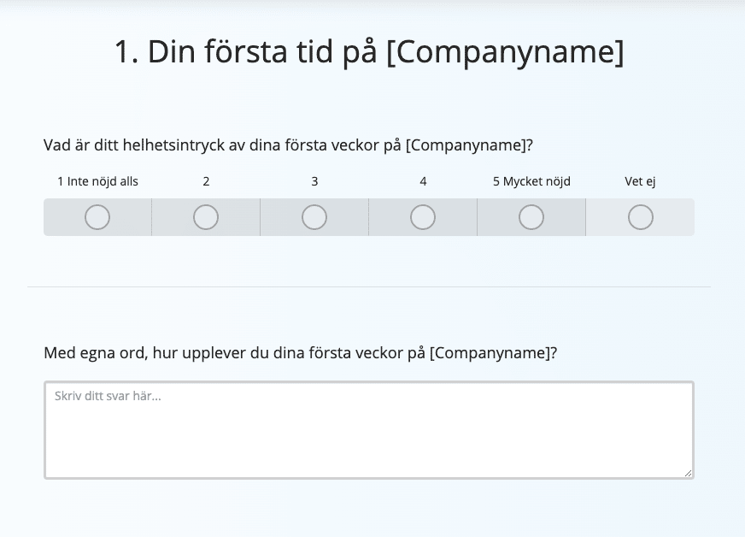The image size is (745, 537).
Task: Click the "Vet ej" header label
Action: click(640, 181)
